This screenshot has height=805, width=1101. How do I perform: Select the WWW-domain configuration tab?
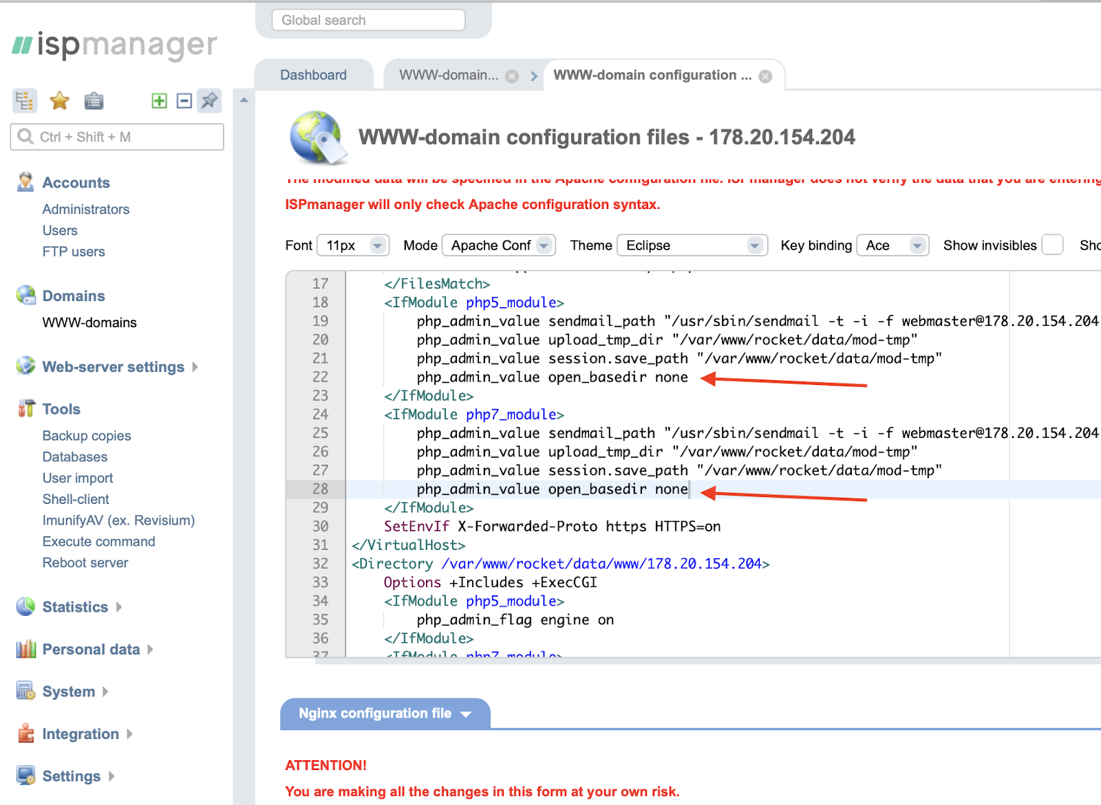point(652,75)
